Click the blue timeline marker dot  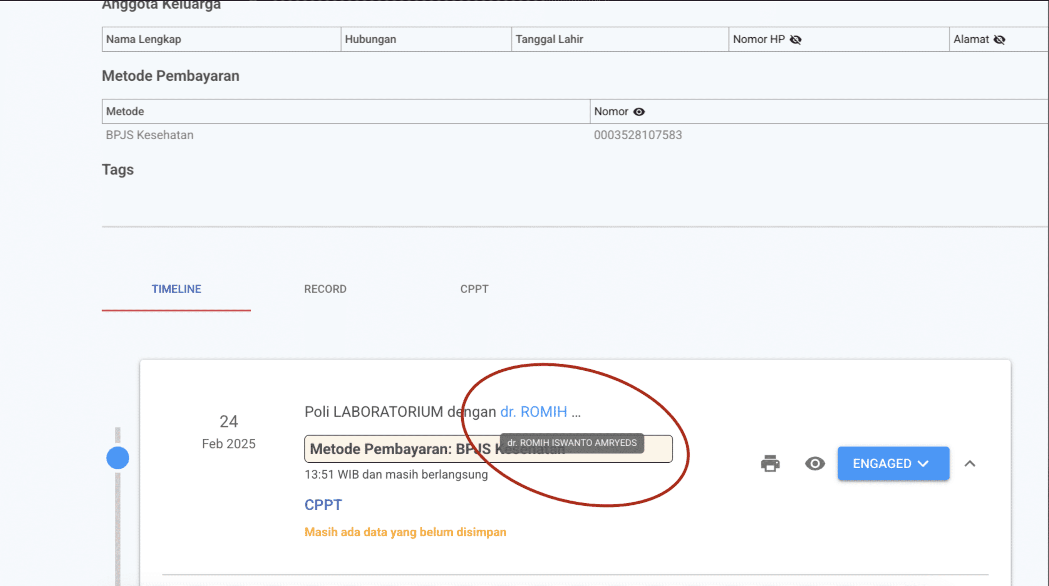[x=118, y=458]
